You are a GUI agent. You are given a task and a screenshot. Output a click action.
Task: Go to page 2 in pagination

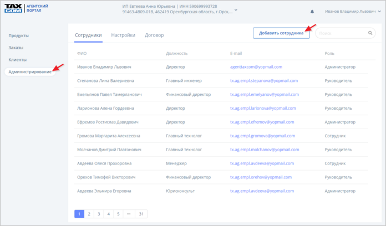coord(88,214)
